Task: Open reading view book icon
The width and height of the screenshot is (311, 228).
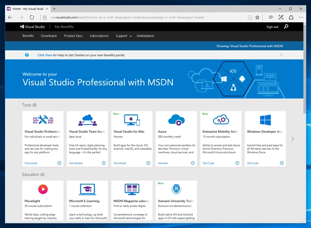Action: [250, 17]
